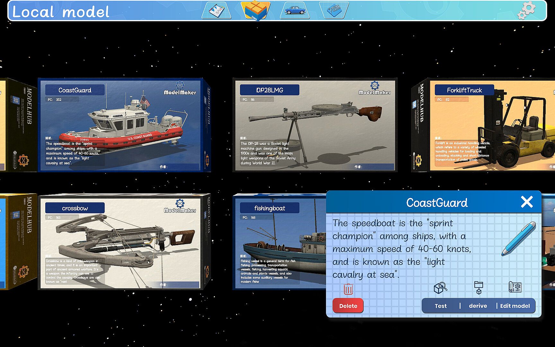Click the fishingboat title label
This screenshot has height=347, width=555.
270,208
